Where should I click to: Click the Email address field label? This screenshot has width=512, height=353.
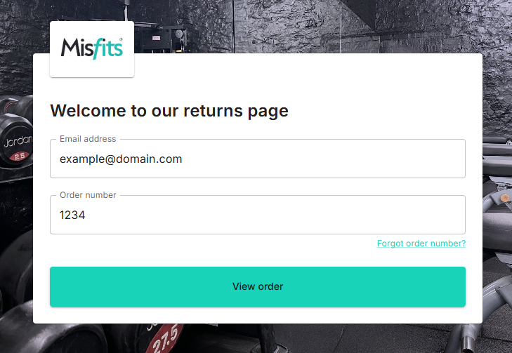(x=88, y=139)
